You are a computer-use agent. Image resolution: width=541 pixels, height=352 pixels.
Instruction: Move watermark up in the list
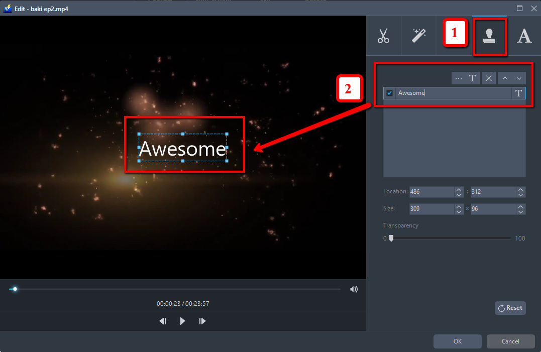click(x=505, y=78)
